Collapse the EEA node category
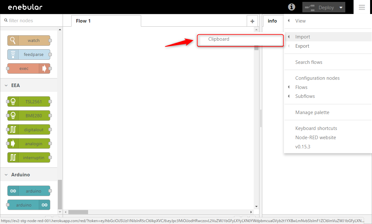This screenshot has height=224, width=372. tap(6, 85)
